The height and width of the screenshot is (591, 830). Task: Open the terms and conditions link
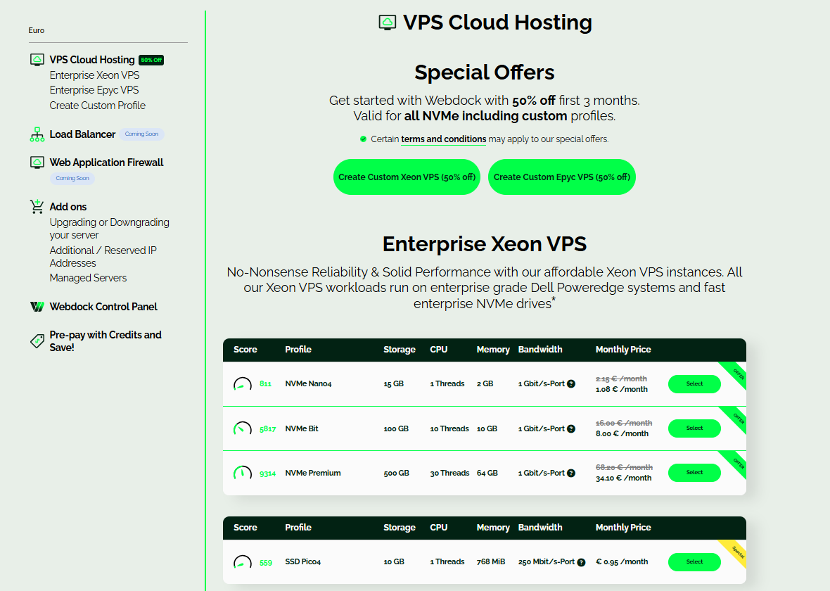tap(444, 139)
